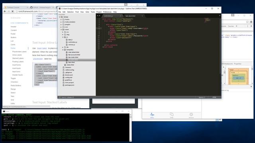The image size is (255, 143).
Task: Open the Project menu in Sublime
Action: [x=99, y=12]
